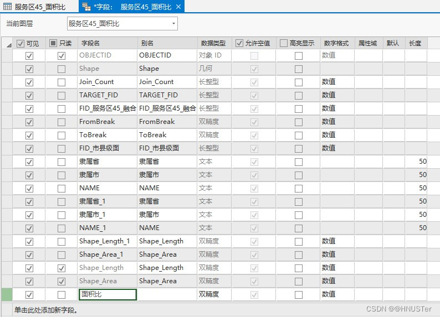
Task: Click the 隶属省_1 field name
Action: [x=108, y=201]
